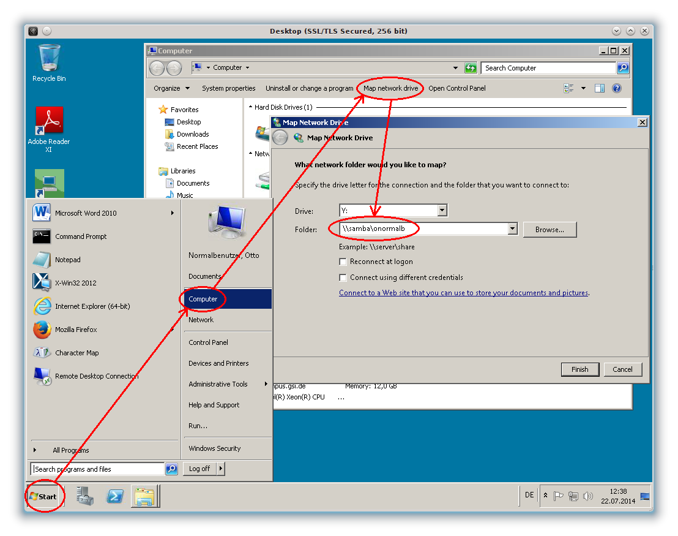Click the Explorer forward arrow button
The image size is (678, 536).
[174, 68]
